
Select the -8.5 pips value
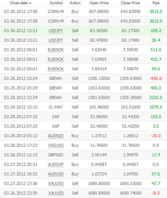[156, 193]
